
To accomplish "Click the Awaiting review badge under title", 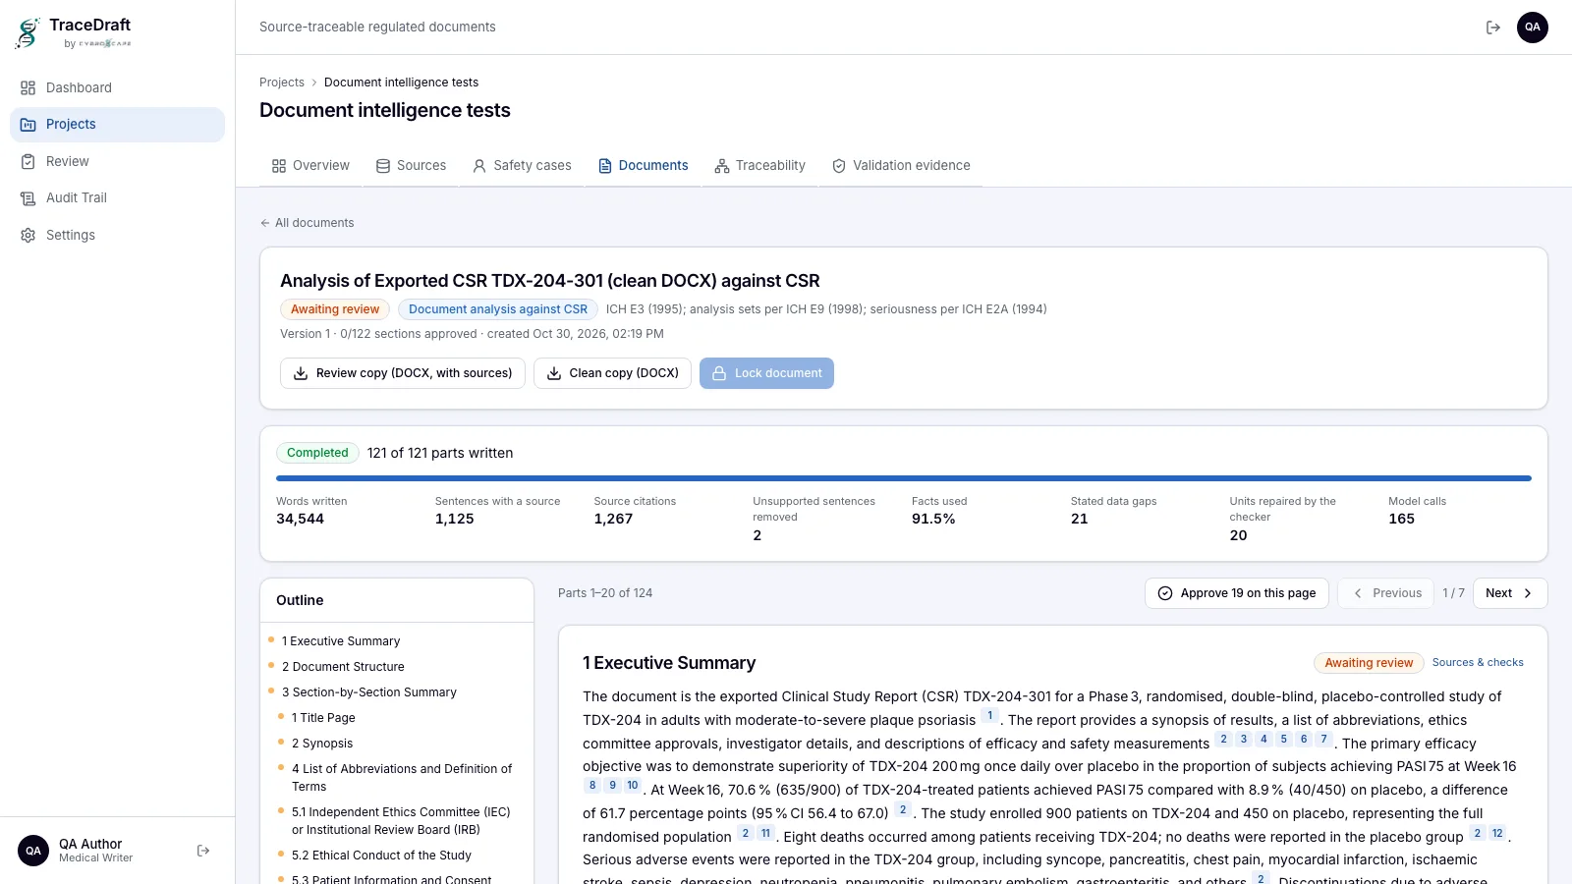I will (x=335, y=309).
